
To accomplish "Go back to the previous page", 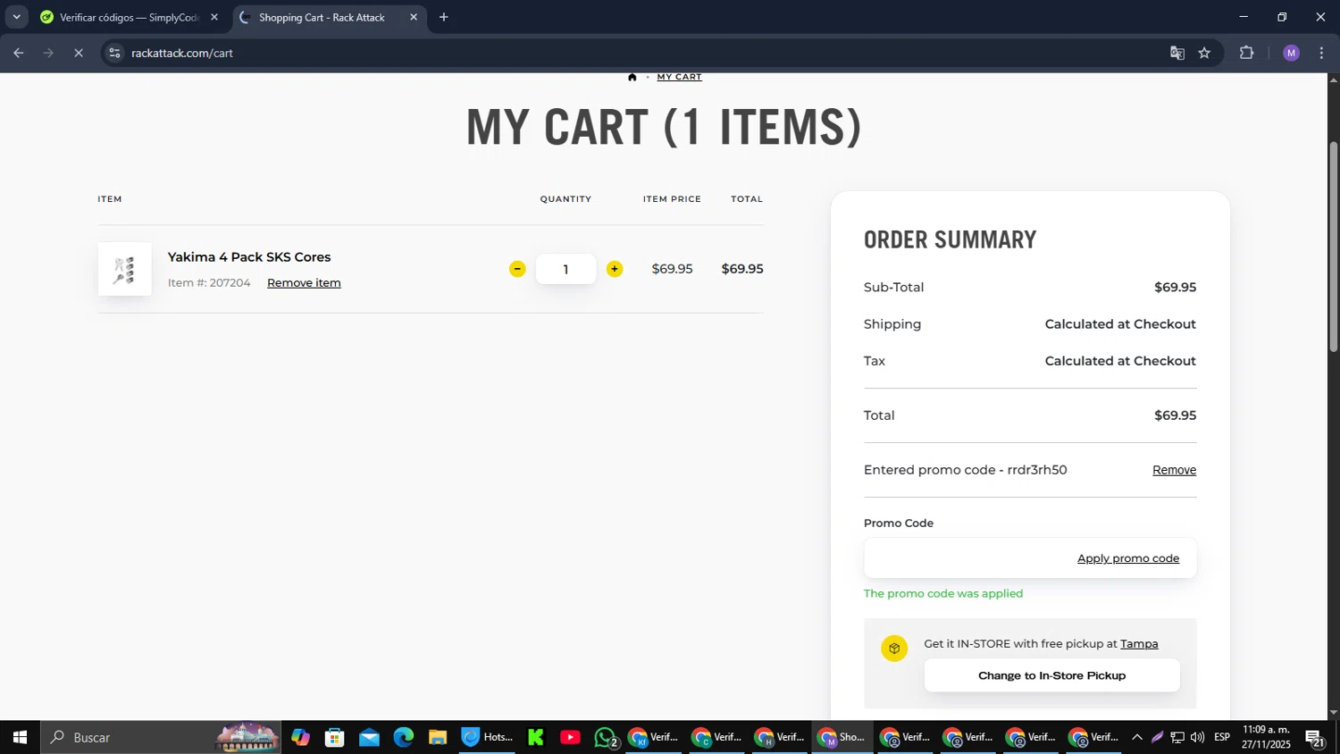I will pos(18,53).
